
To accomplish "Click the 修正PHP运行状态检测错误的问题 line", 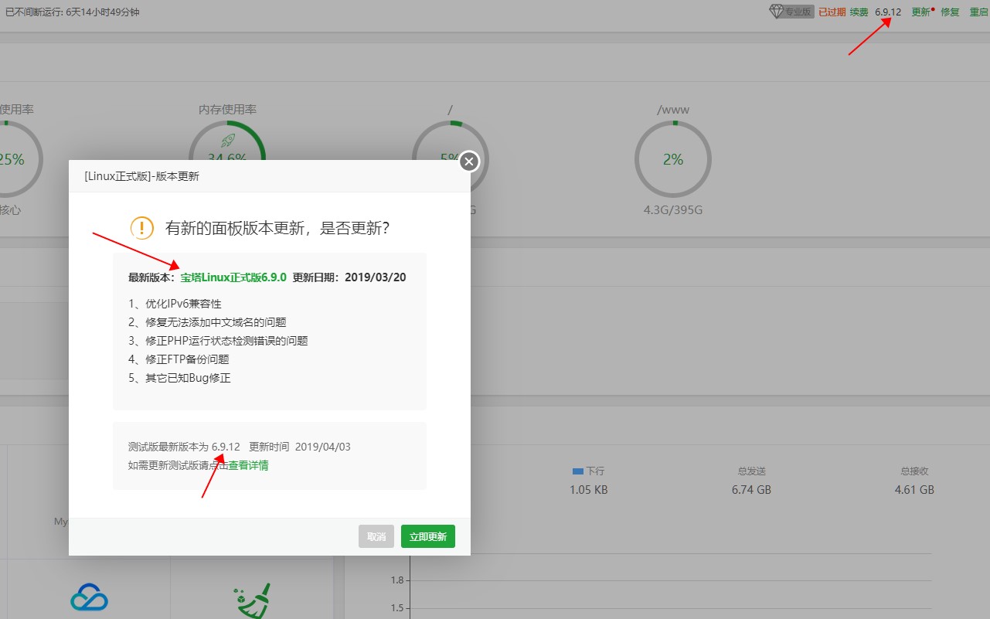I will [x=218, y=341].
